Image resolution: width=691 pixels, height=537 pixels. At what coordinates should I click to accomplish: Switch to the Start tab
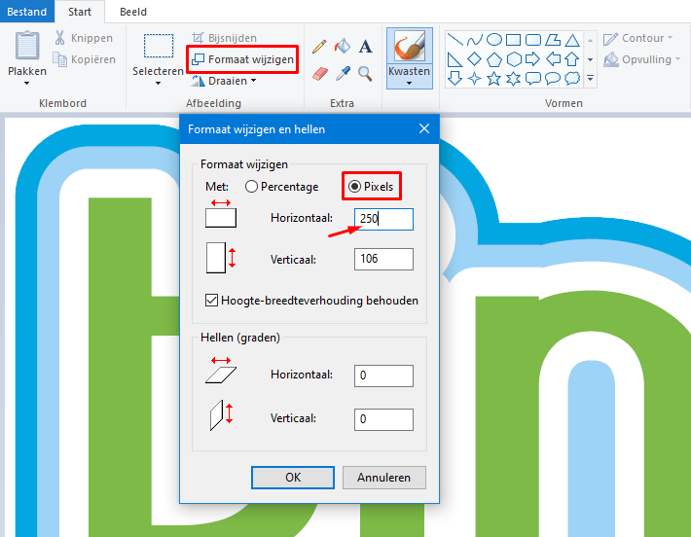(80, 12)
